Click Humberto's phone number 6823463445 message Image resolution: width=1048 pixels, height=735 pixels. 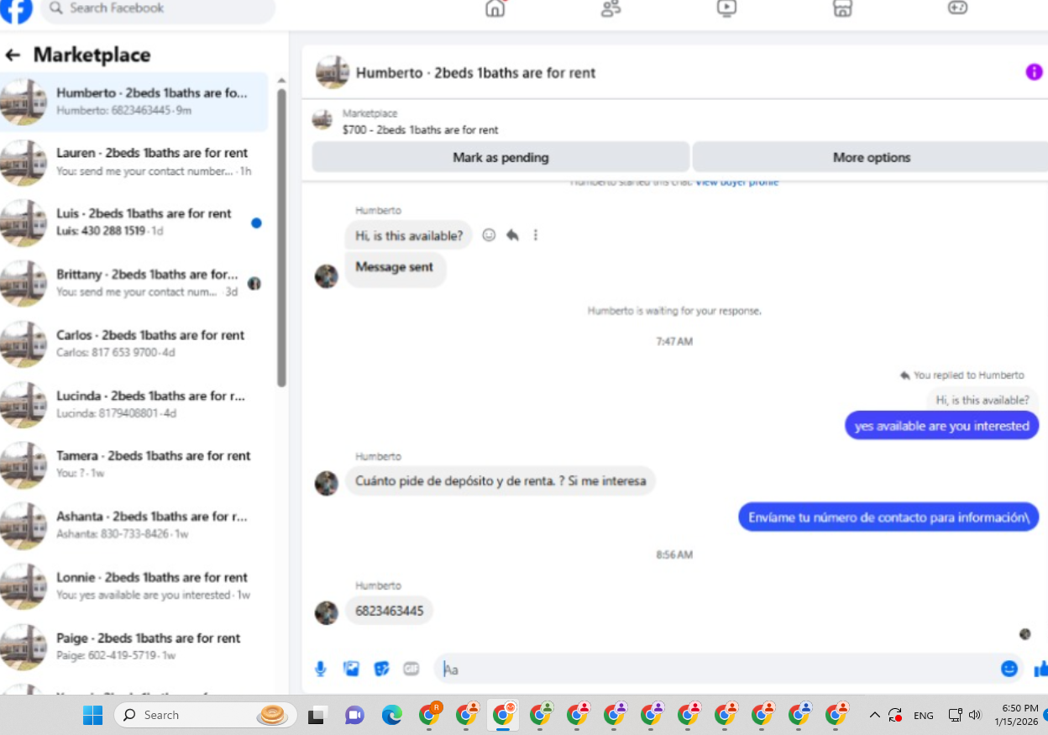pyautogui.click(x=389, y=611)
